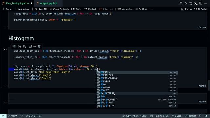Image resolution: width=210 pixels, height=118 pixels.
Task: Choose EDESTADDRREQ from suggestions
Action: 137,78
